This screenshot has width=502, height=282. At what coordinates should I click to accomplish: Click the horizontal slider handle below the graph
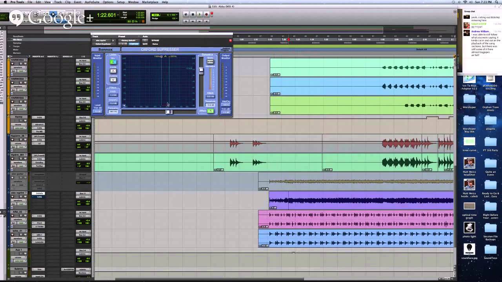pyautogui.click(x=169, y=112)
